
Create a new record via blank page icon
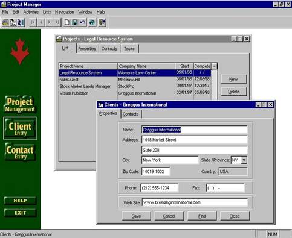click(67, 22)
